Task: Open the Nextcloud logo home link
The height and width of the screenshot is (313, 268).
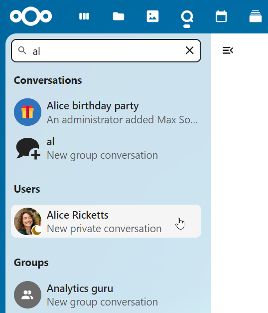Action: tap(31, 16)
